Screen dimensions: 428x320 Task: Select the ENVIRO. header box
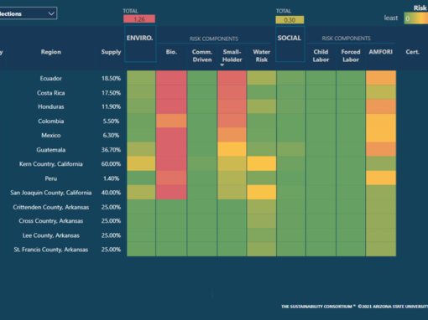(140, 44)
